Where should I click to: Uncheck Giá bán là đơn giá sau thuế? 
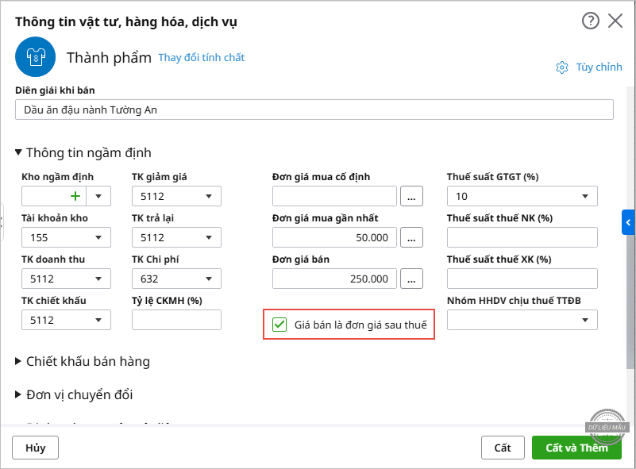(x=279, y=325)
